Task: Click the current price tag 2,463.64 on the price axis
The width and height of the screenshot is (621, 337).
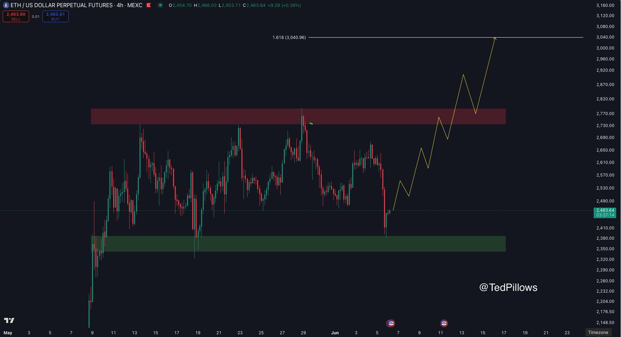Action: 605,210
